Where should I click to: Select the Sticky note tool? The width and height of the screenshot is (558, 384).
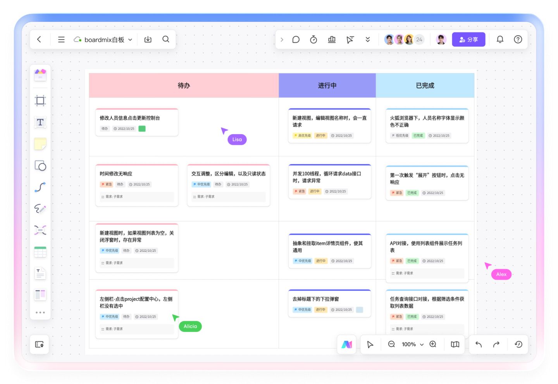point(40,144)
